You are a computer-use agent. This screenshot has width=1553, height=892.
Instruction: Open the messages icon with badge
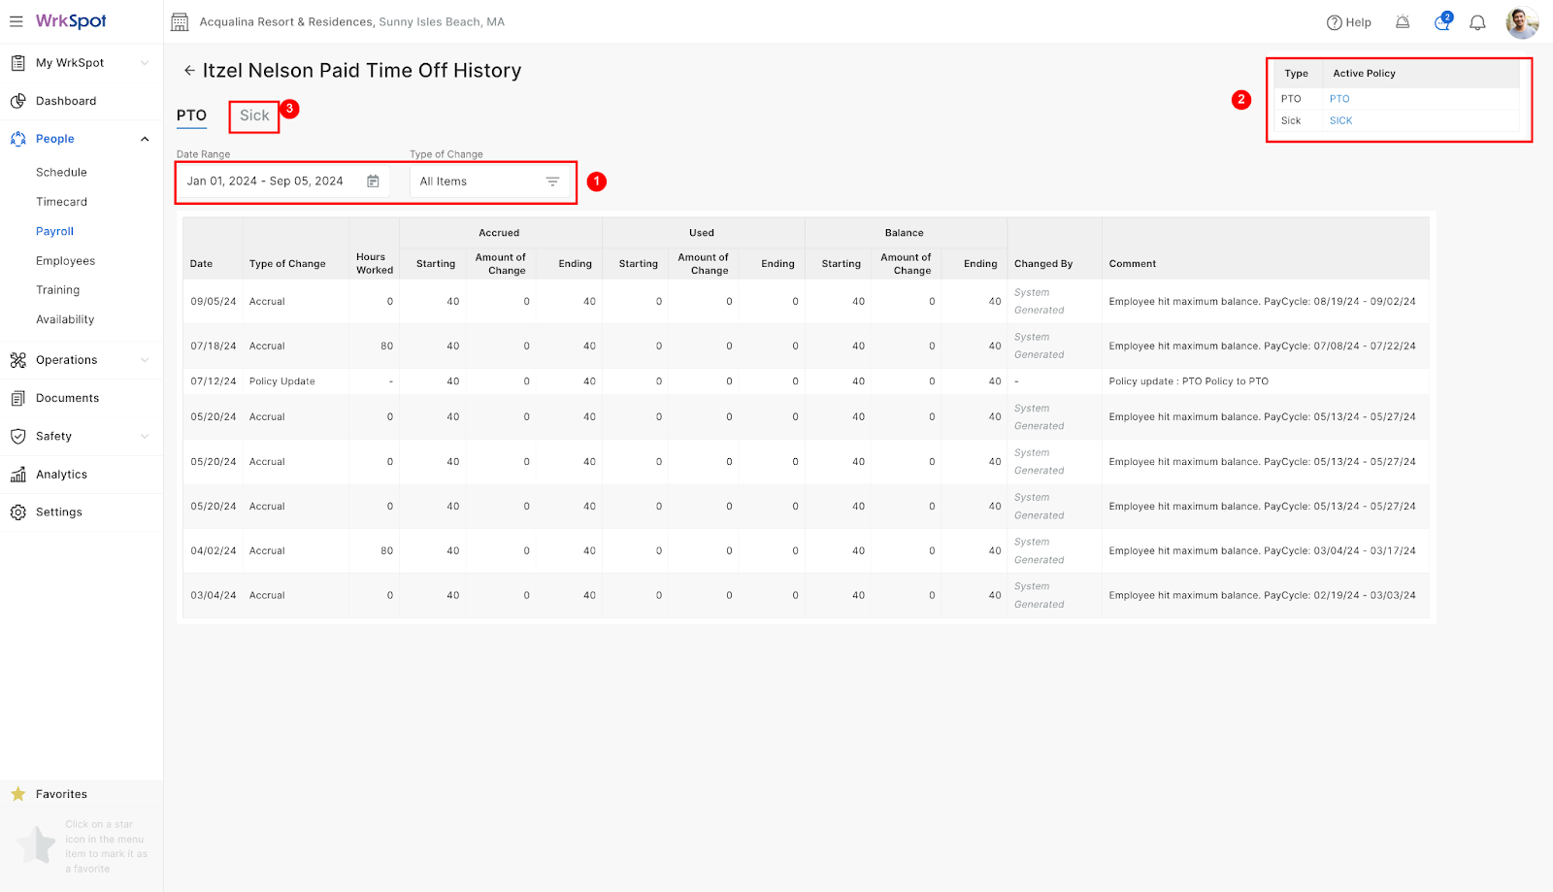tap(1441, 22)
